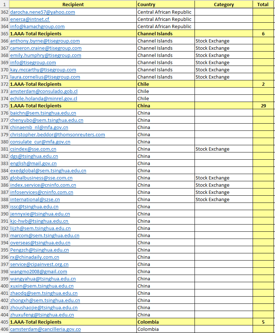This screenshot has width=275, height=333.
Task: Select row header 375
Action: pyautogui.click(x=4, y=106)
